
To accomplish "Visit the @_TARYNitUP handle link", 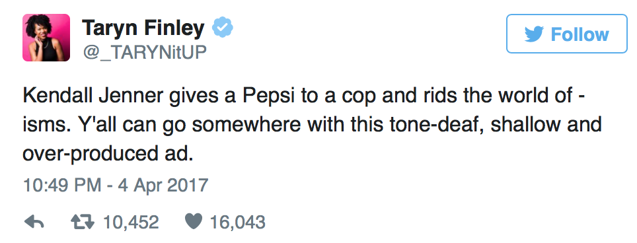I will (145, 53).
